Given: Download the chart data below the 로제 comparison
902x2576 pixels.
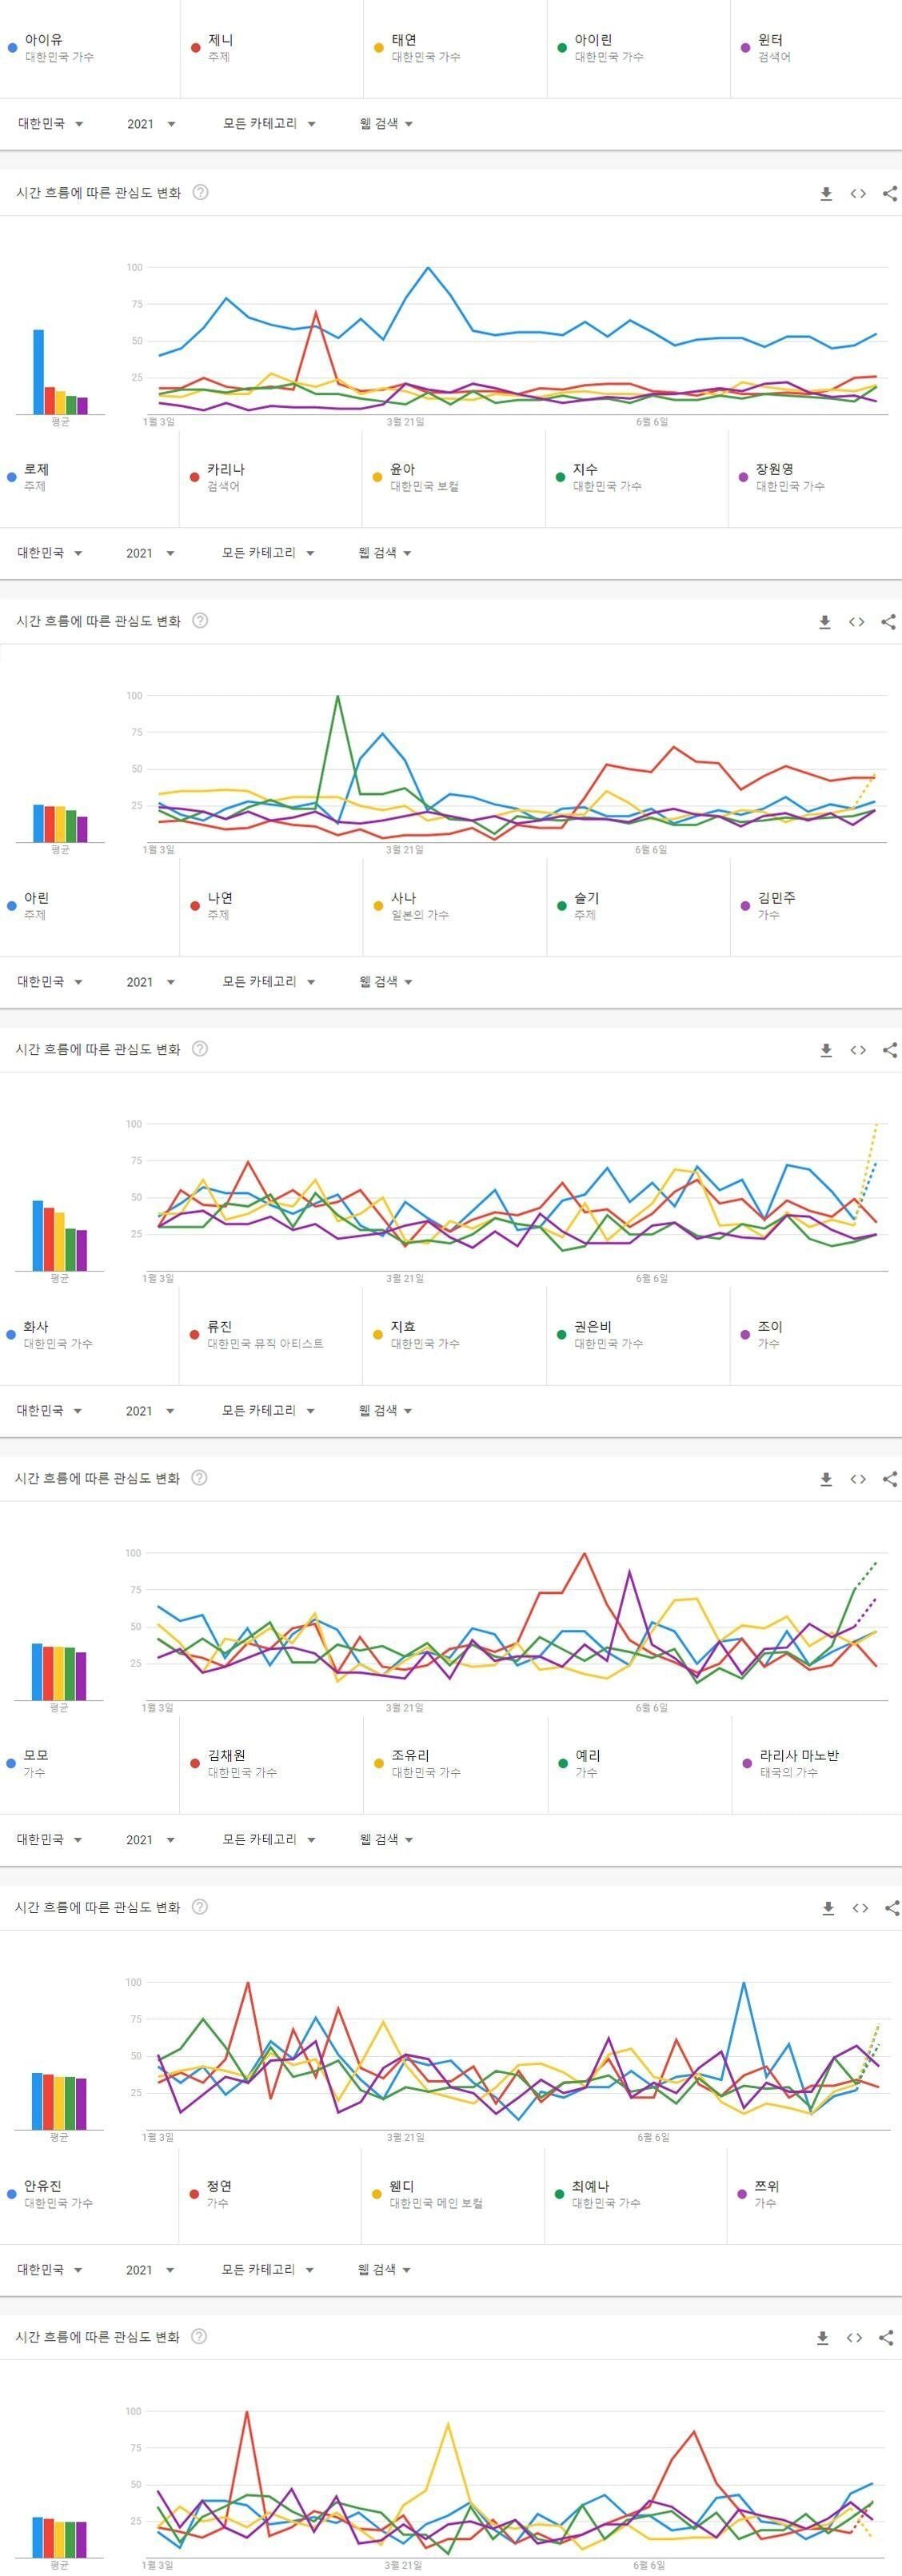Looking at the screenshot, I should click(825, 622).
